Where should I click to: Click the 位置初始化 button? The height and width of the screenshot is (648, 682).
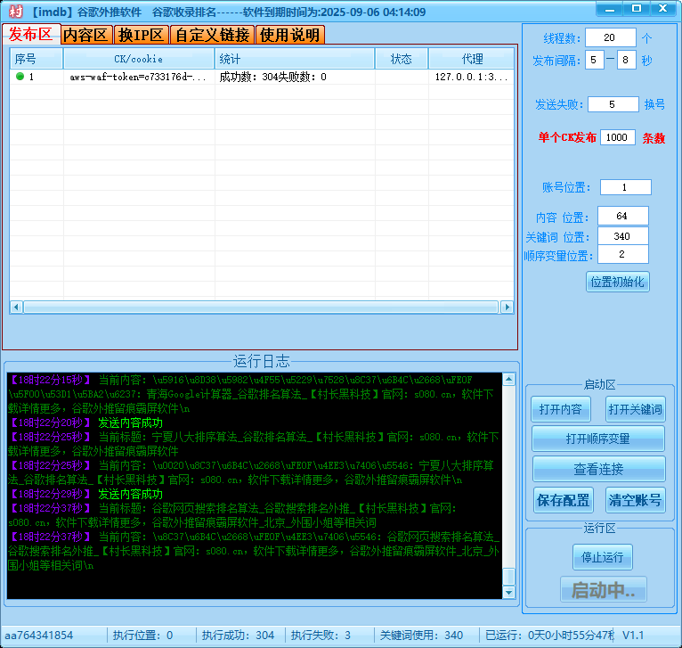click(618, 282)
